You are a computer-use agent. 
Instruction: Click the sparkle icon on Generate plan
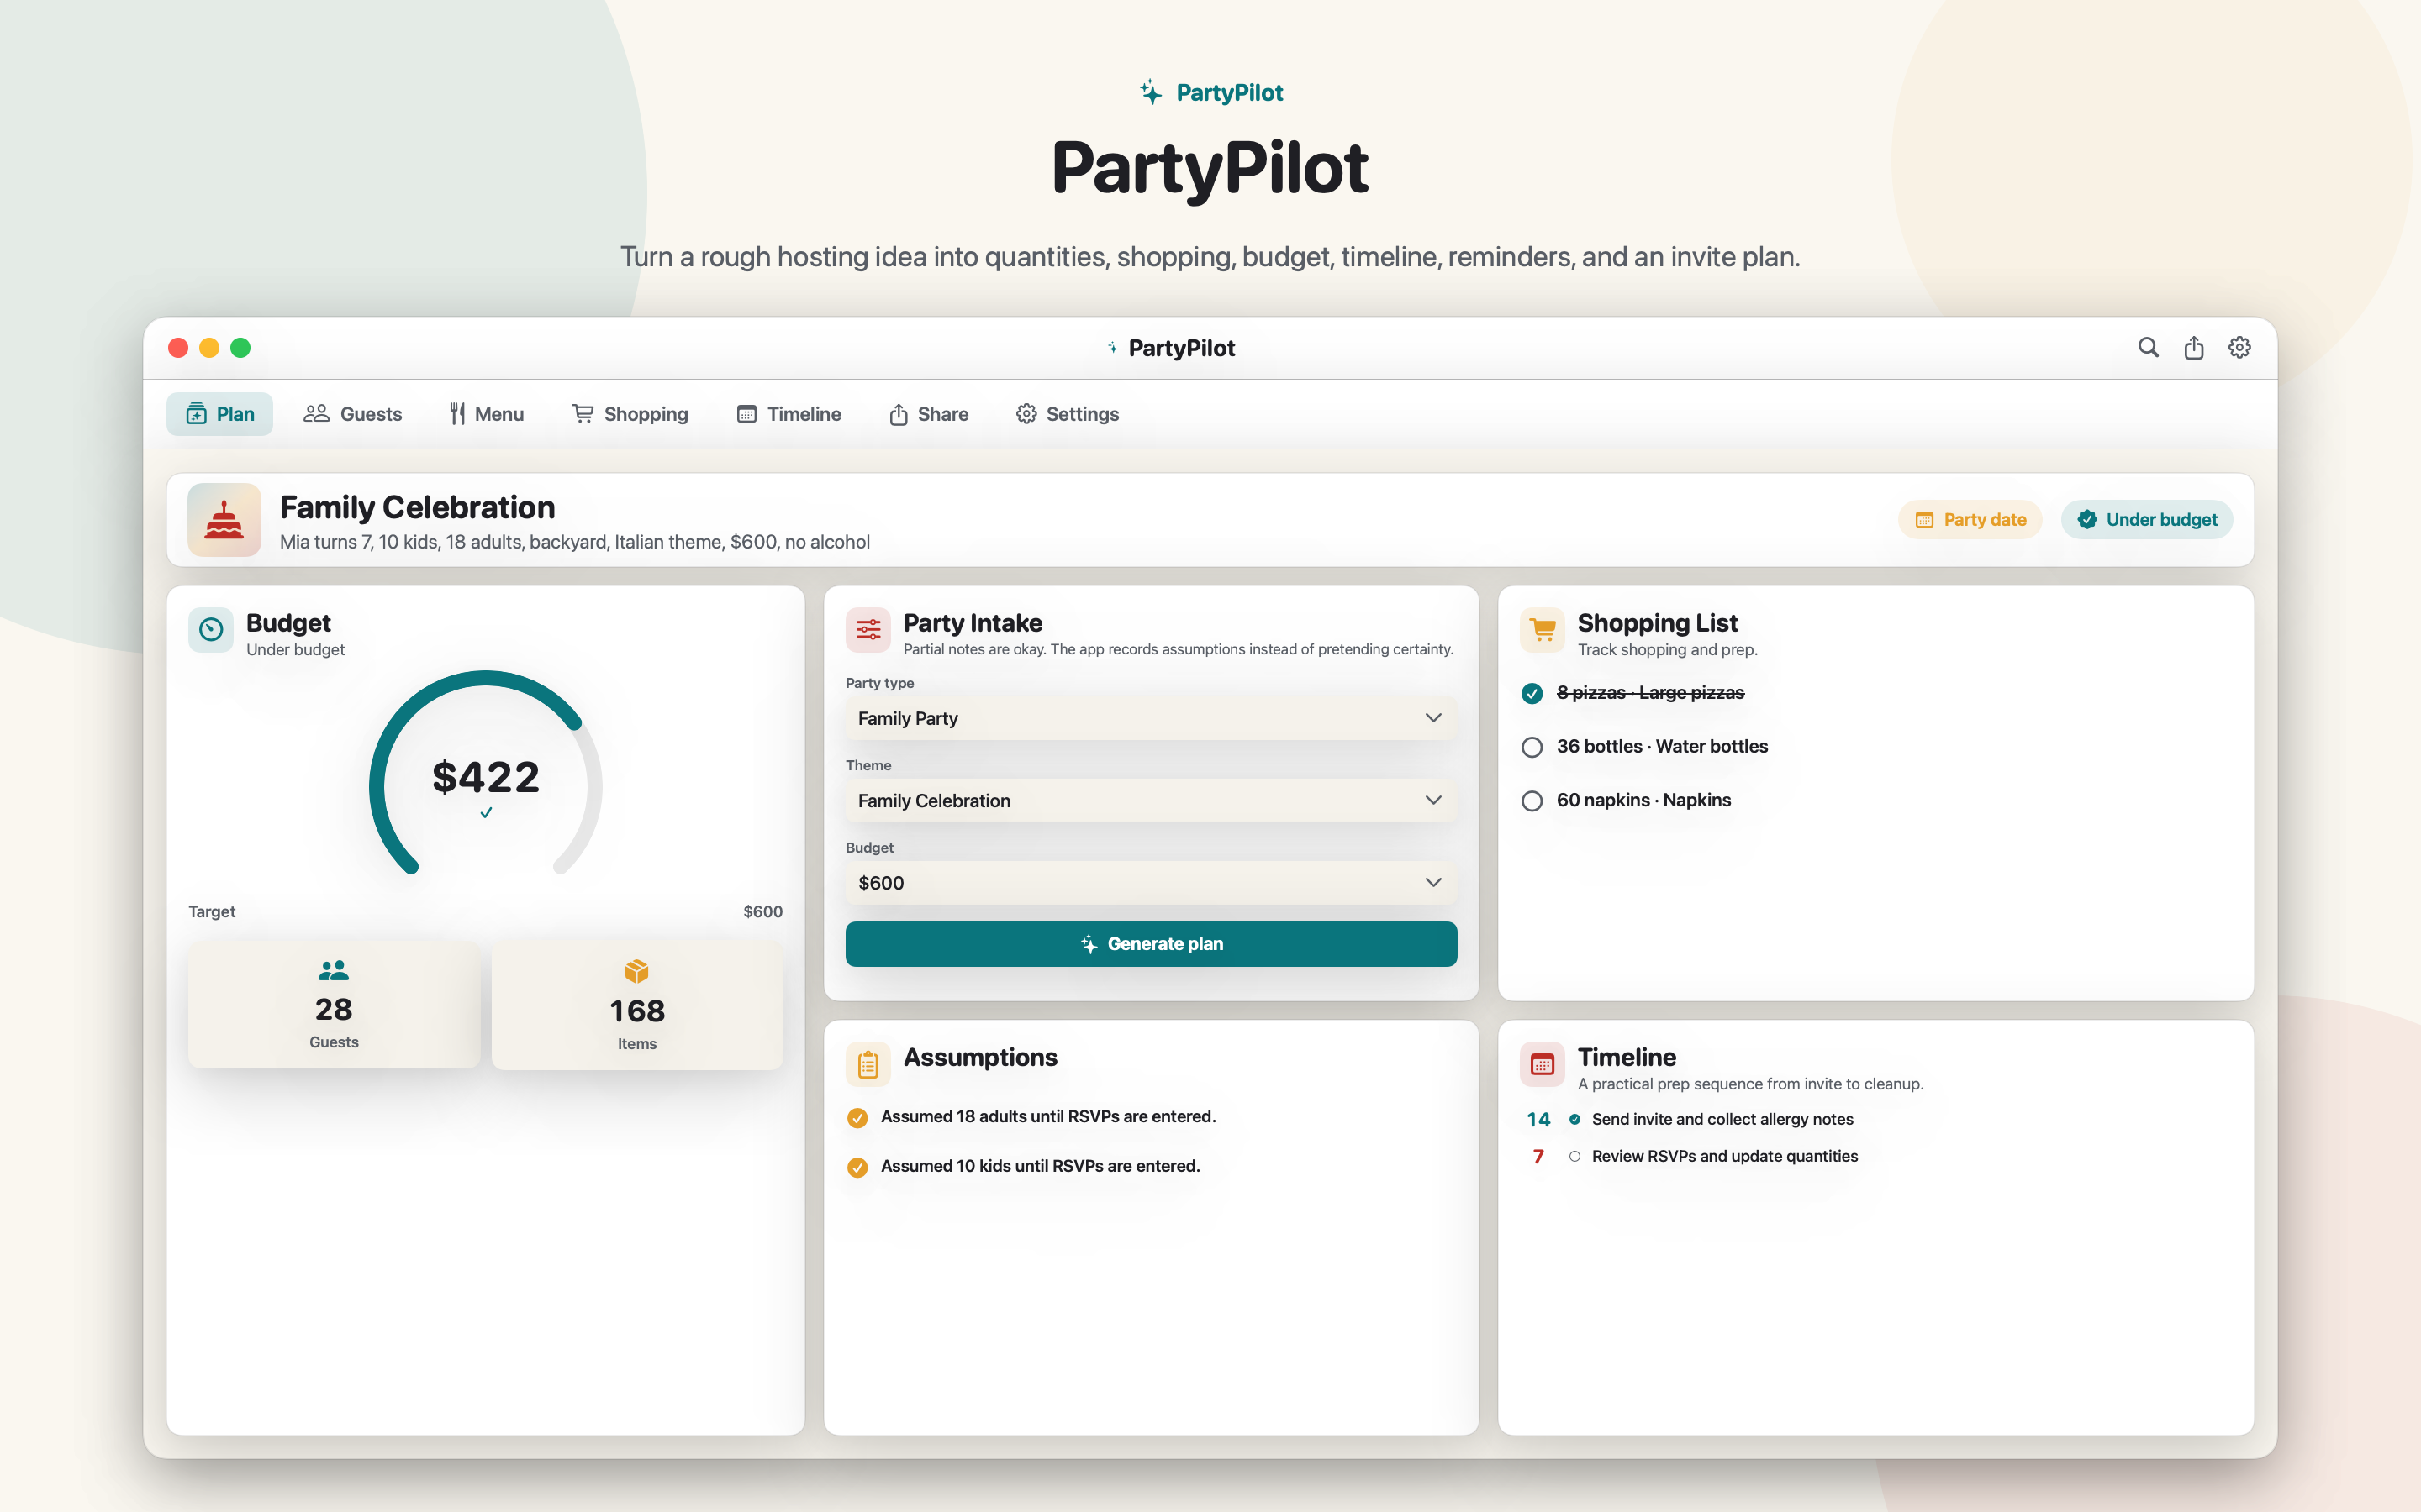coord(1089,944)
